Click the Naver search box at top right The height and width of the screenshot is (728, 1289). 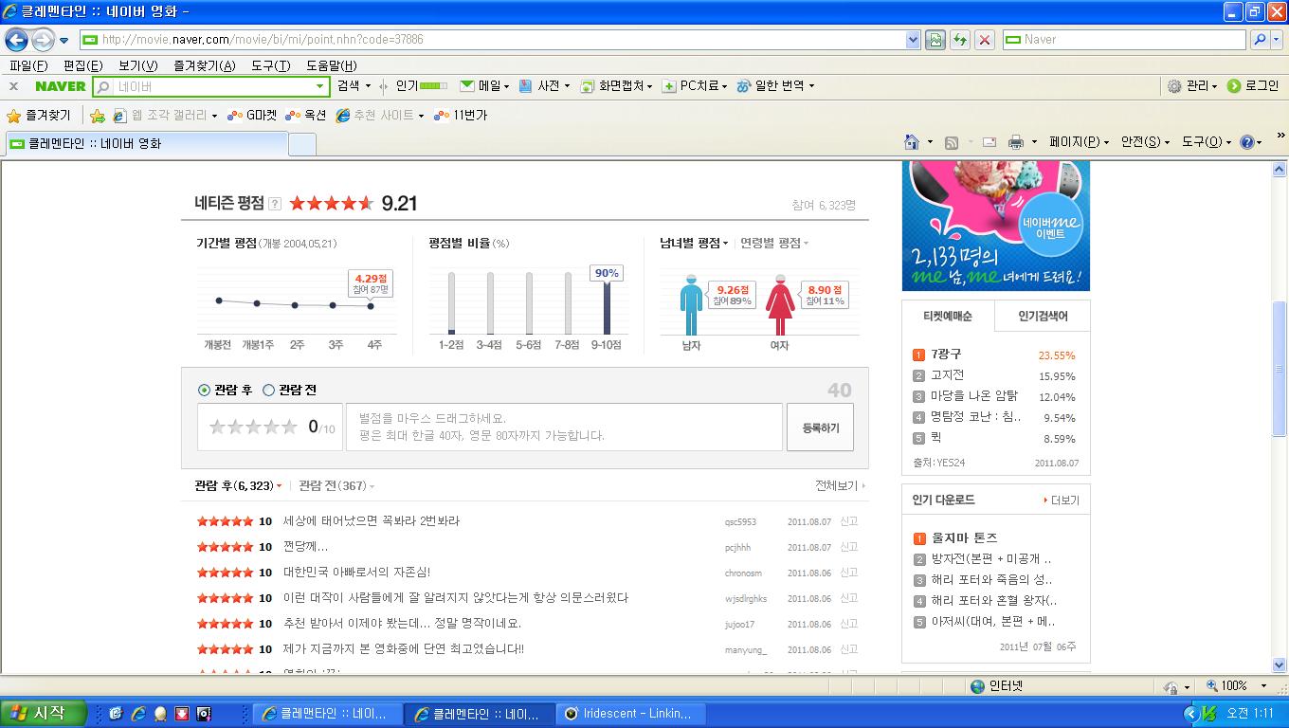(x=1123, y=40)
